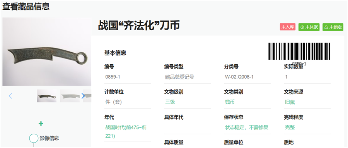Screen dimensions: 348x148
Task: Click the 年代 value 战国时代(前475~前221)
Action: (x=126, y=132)
